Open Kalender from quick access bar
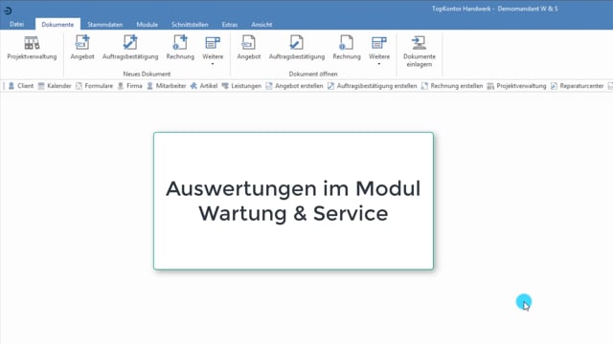 55,86
